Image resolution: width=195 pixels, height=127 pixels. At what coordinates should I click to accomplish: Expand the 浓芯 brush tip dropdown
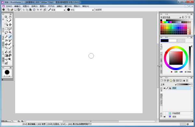pyautogui.click(x=93, y=10)
